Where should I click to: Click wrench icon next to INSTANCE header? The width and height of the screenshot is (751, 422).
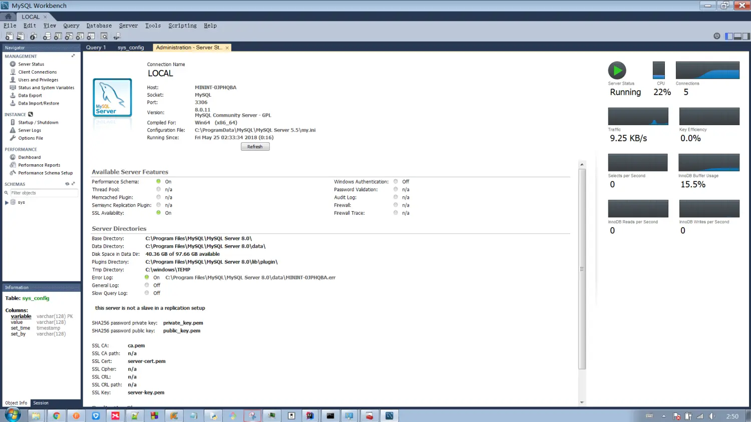31,115
